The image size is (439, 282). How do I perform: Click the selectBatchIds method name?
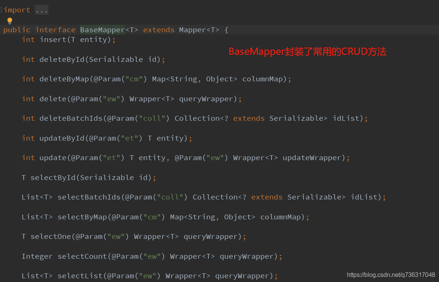pyautogui.click(x=89, y=197)
